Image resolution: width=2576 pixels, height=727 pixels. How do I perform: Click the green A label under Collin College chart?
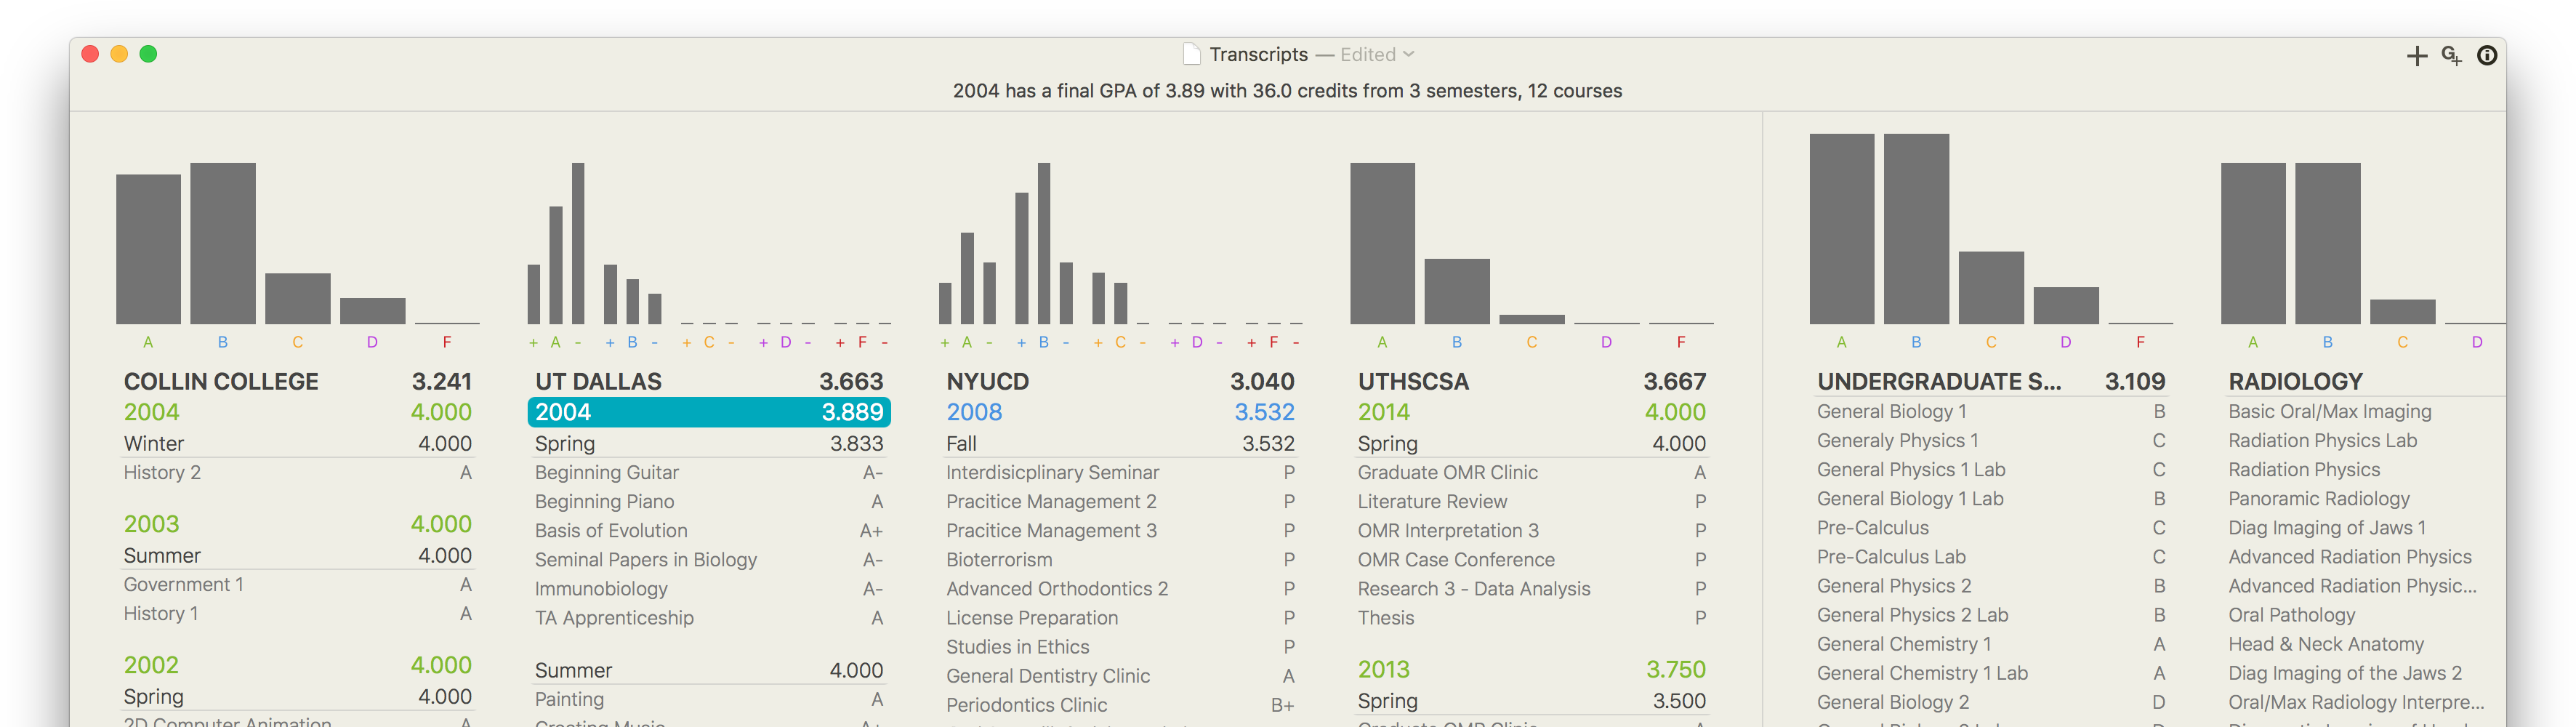coord(148,342)
